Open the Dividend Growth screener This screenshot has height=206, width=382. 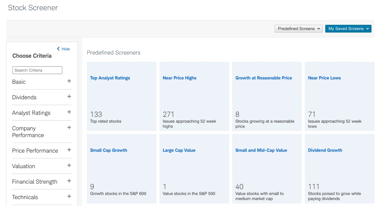click(325, 150)
